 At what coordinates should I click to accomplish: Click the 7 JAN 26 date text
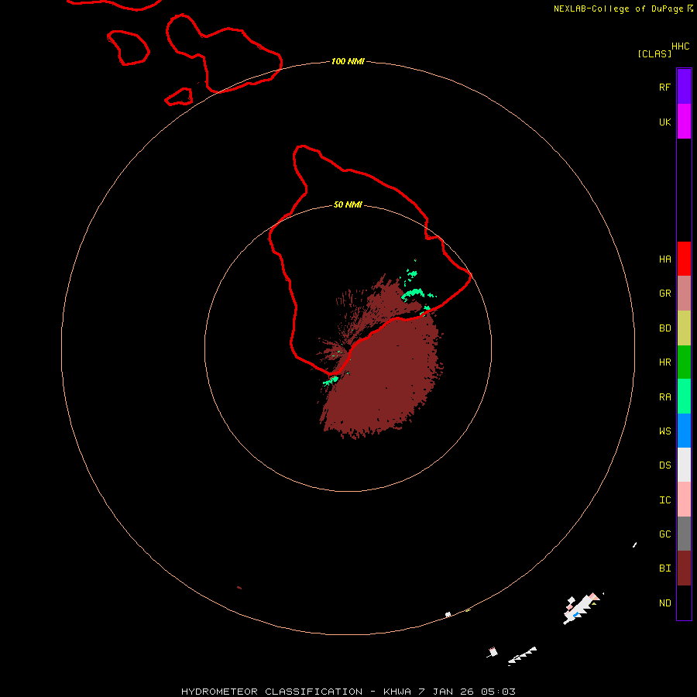click(447, 692)
